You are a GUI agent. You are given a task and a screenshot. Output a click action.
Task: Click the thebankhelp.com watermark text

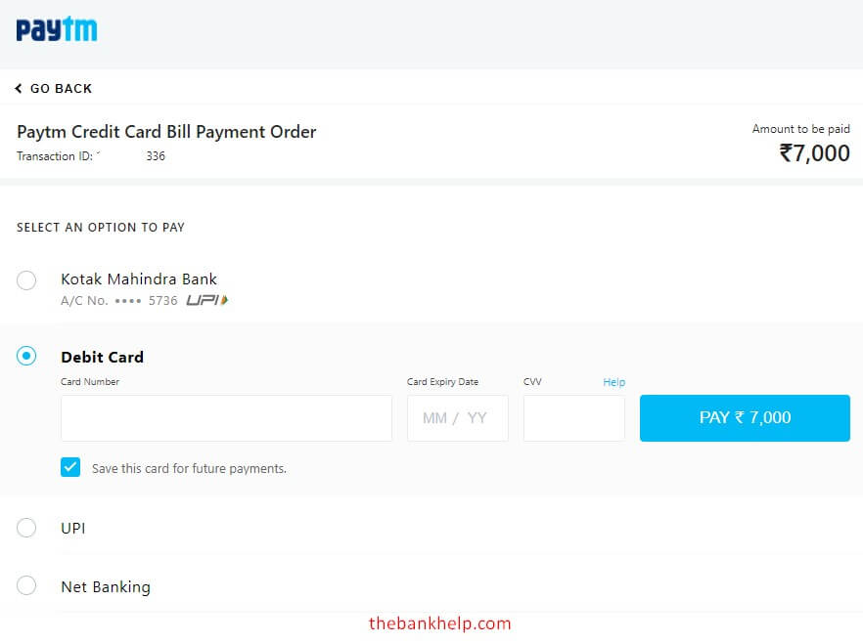[439, 623]
